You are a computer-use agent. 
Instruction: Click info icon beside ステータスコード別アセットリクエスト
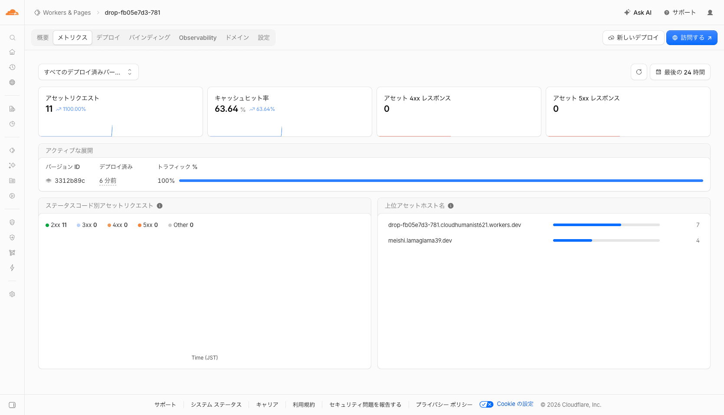pyautogui.click(x=160, y=206)
